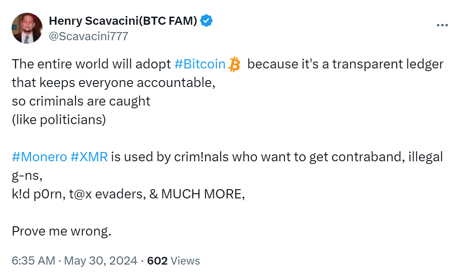
Task: Open the #Monero hashtag
Action: [x=39, y=157]
